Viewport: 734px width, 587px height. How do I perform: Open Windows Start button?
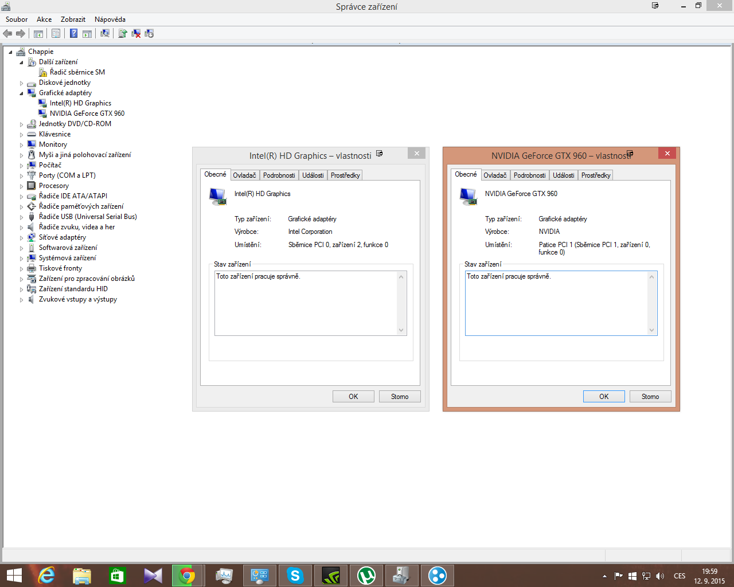[14, 576]
